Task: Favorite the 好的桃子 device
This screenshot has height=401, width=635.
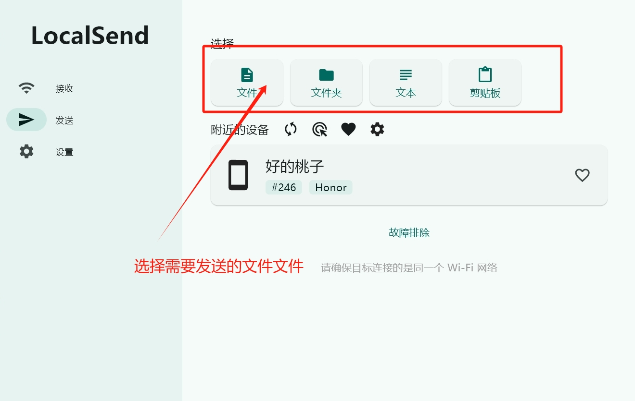Action: 582,175
